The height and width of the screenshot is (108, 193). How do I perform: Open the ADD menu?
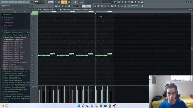[7, 2]
